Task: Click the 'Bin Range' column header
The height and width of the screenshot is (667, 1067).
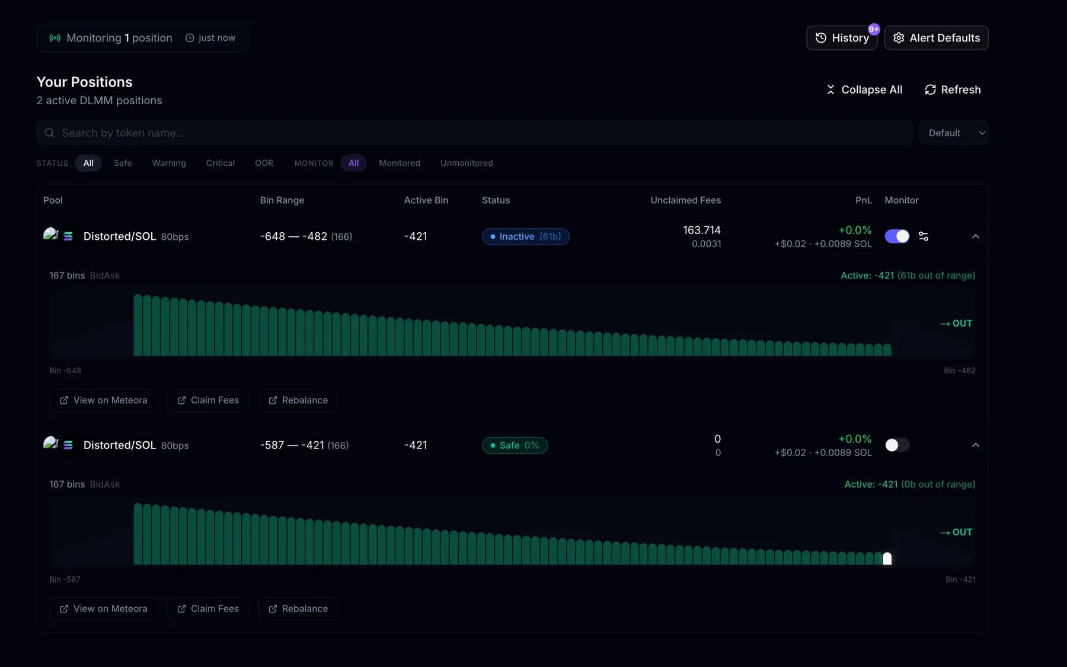Action: (282, 200)
